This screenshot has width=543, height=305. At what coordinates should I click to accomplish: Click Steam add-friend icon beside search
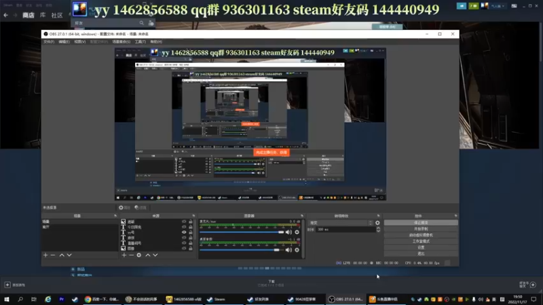pos(151,23)
